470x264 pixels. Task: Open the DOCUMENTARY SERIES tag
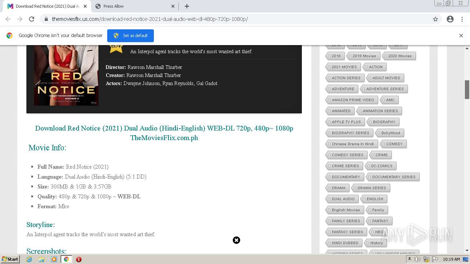click(393, 177)
